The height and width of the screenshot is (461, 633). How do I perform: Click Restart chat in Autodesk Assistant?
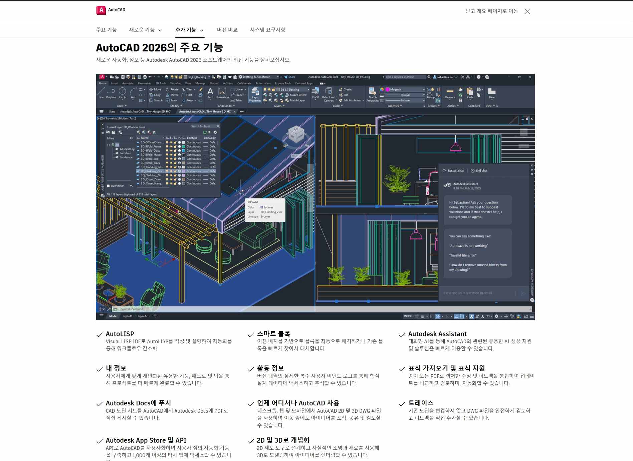pos(453,171)
